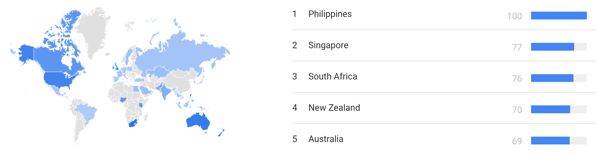Click Singapore's interest bar

click(552, 47)
